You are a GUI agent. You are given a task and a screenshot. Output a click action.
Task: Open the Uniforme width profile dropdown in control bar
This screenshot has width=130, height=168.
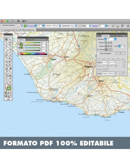(x=60, y=26)
